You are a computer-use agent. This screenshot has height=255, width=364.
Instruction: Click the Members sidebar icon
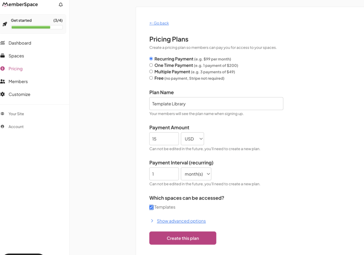[4, 81]
